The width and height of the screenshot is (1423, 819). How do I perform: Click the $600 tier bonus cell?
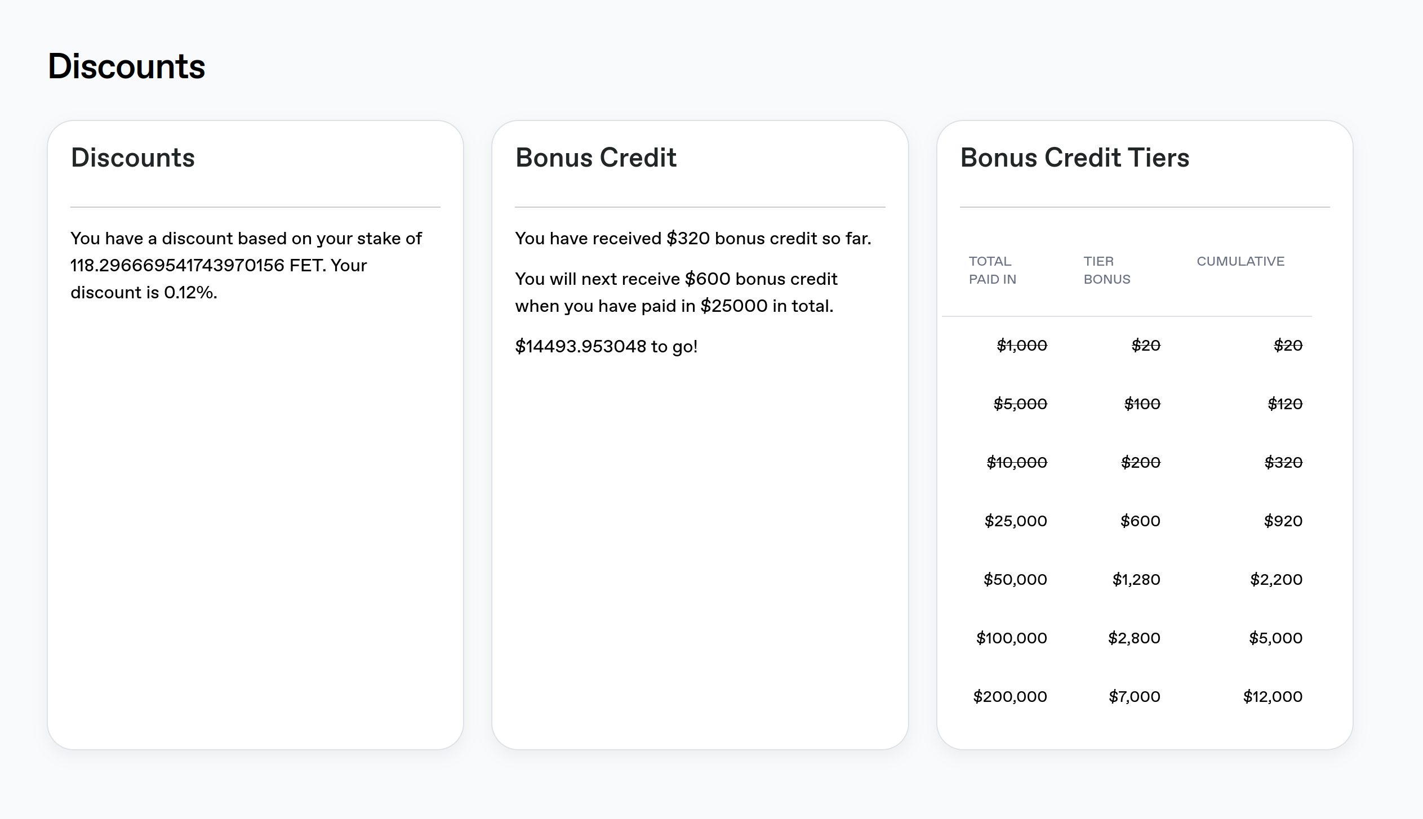(x=1140, y=521)
